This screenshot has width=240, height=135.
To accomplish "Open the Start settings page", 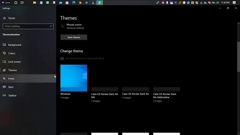I will pyautogui.click(x=28, y=87).
